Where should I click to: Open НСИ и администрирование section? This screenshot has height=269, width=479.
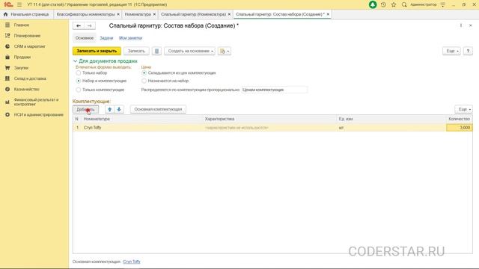tap(38, 114)
